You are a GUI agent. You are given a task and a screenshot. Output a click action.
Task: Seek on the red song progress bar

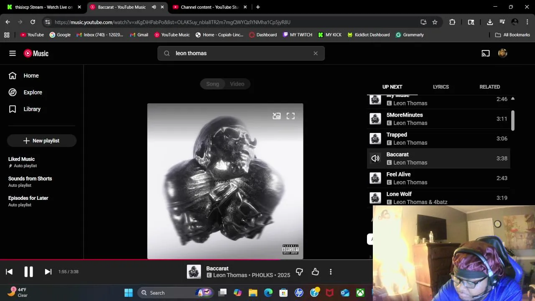[x=186, y=260]
